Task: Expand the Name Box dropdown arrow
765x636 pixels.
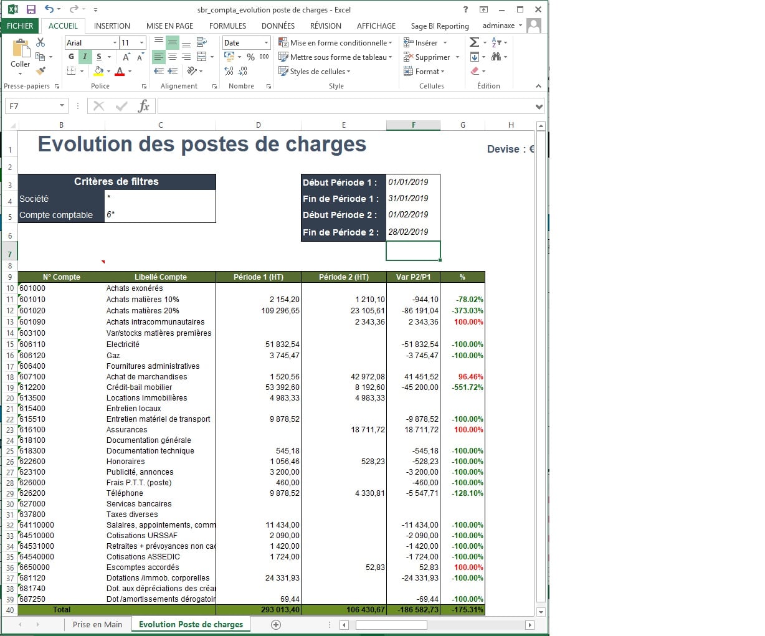Action: point(62,106)
